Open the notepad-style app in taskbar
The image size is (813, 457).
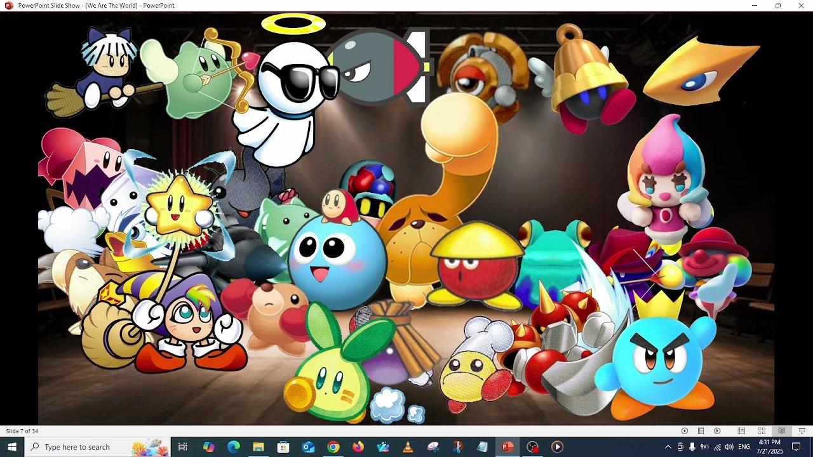(x=483, y=447)
